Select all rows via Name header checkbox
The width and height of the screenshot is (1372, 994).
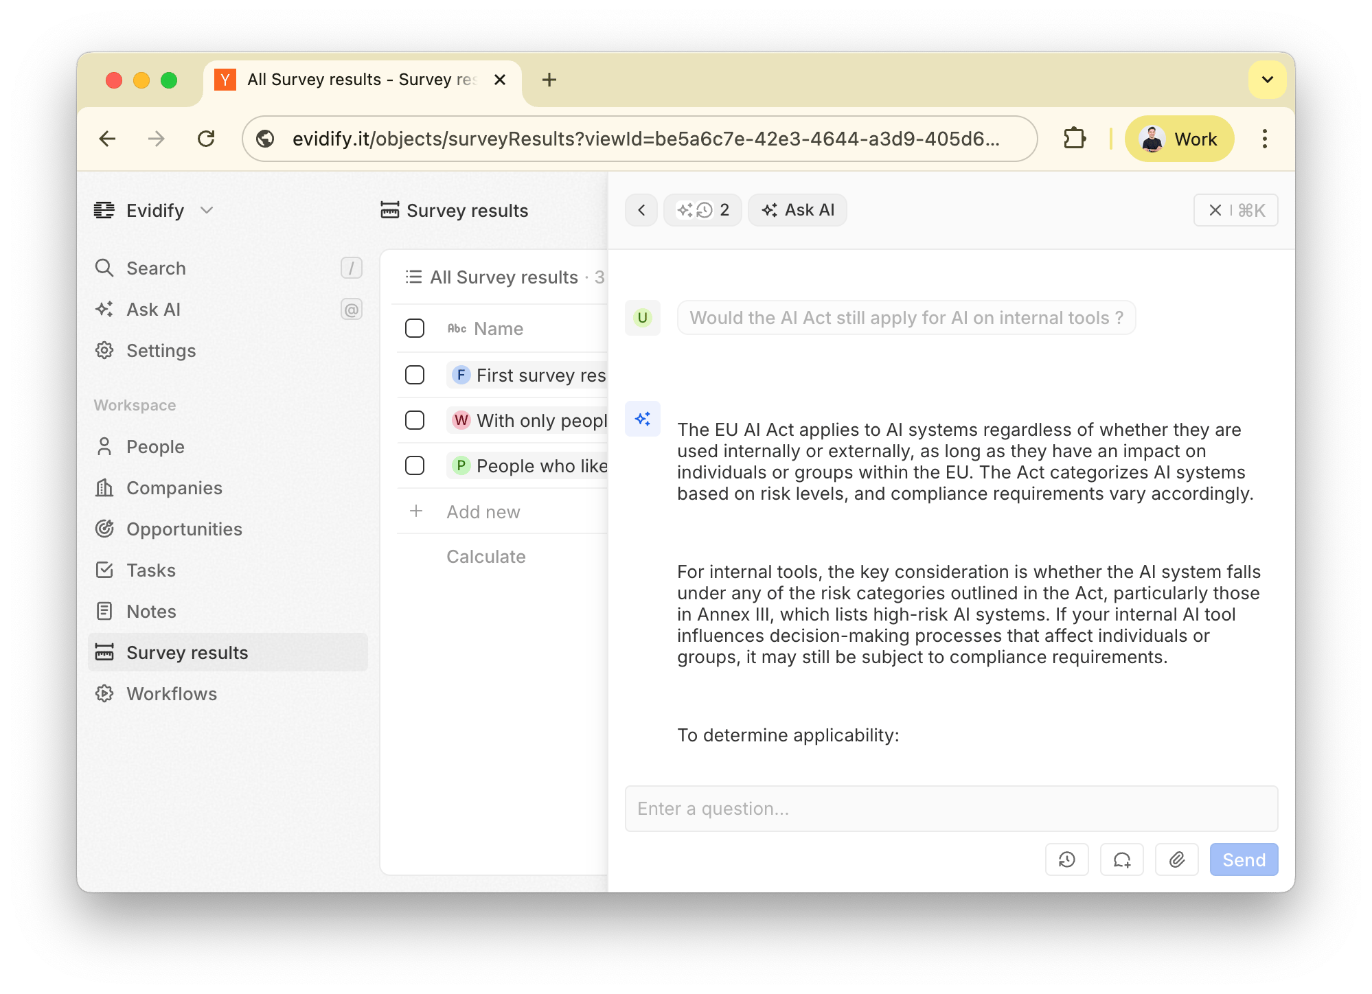pyautogui.click(x=415, y=328)
